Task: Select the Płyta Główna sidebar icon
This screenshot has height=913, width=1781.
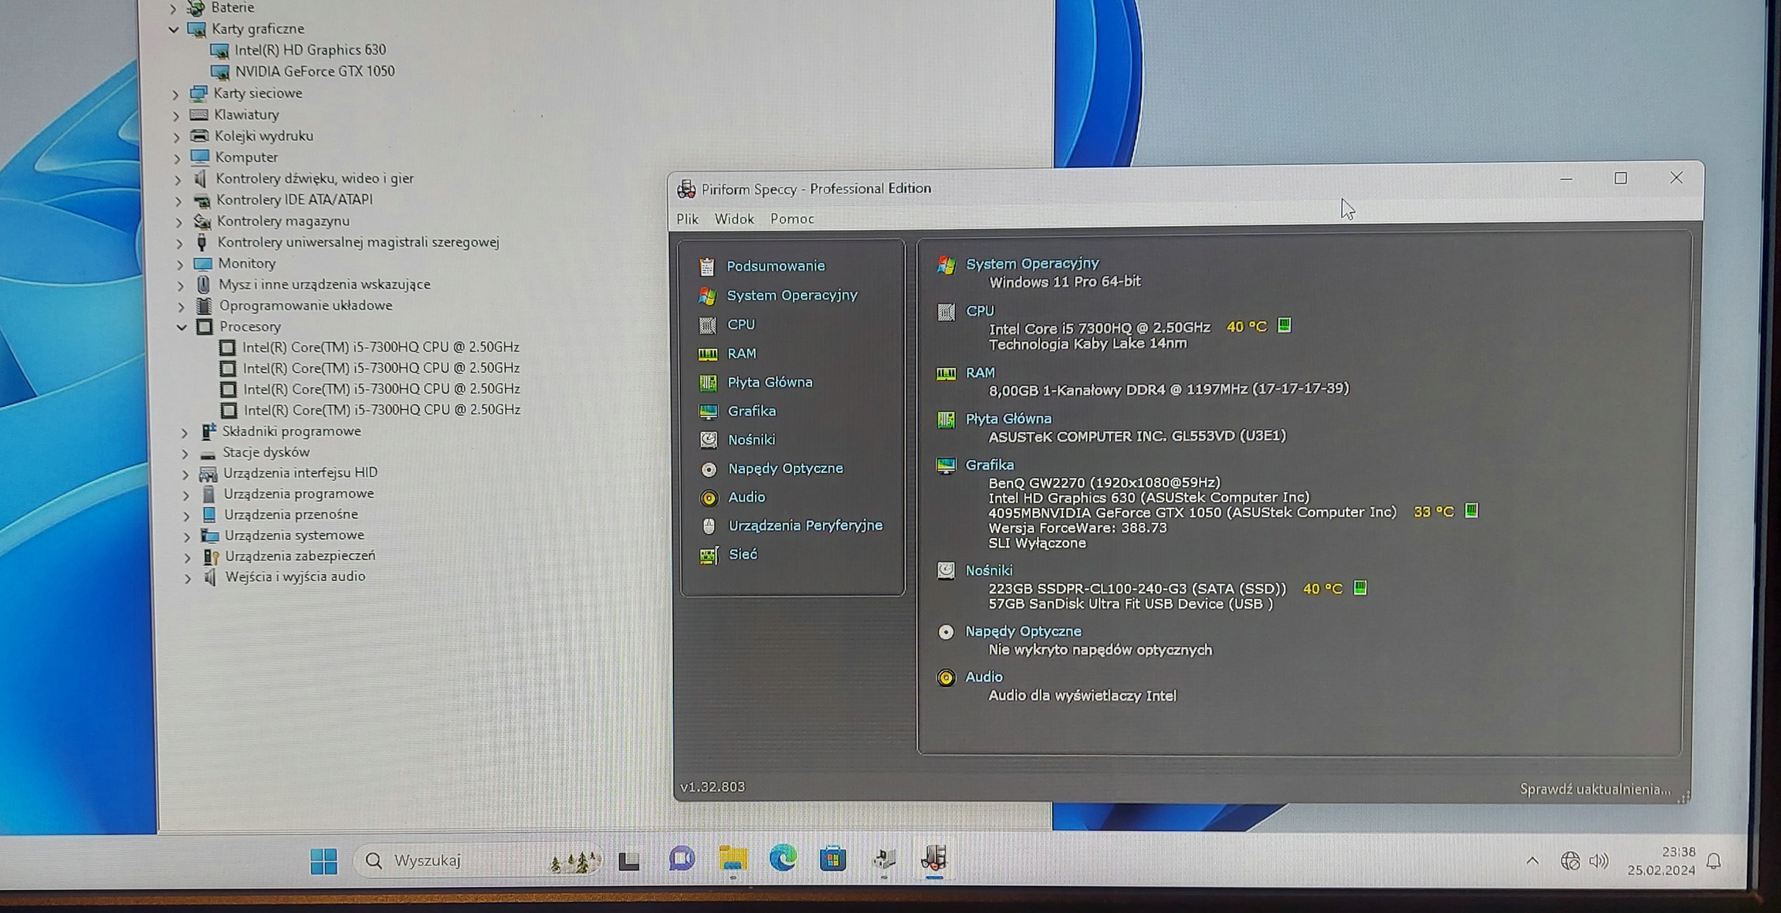Action: pos(708,382)
